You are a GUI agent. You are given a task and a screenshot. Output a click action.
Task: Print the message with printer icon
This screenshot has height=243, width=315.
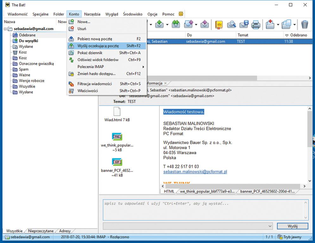tap(256, 24)
